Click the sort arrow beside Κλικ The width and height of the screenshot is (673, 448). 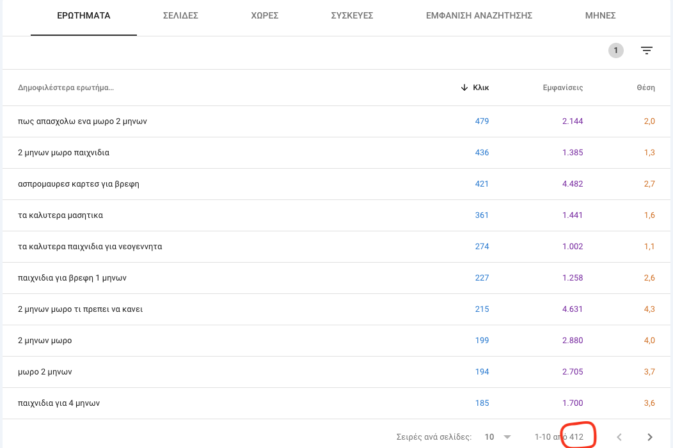tap(464, 88)
